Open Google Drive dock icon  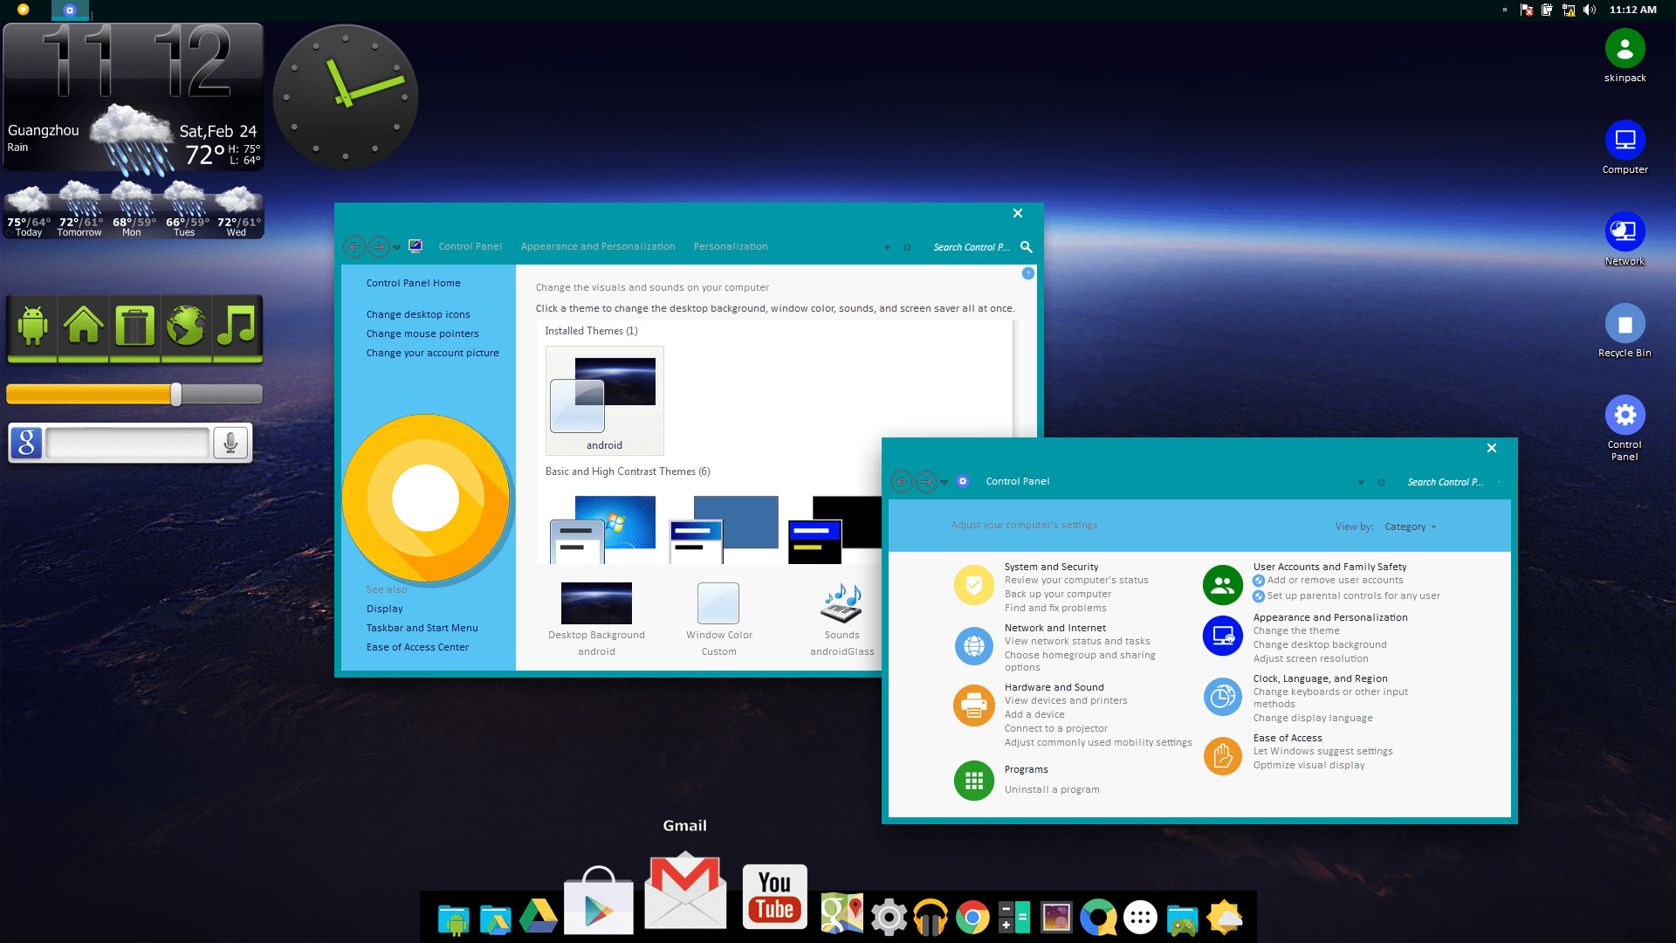click(x=539, y=918)
